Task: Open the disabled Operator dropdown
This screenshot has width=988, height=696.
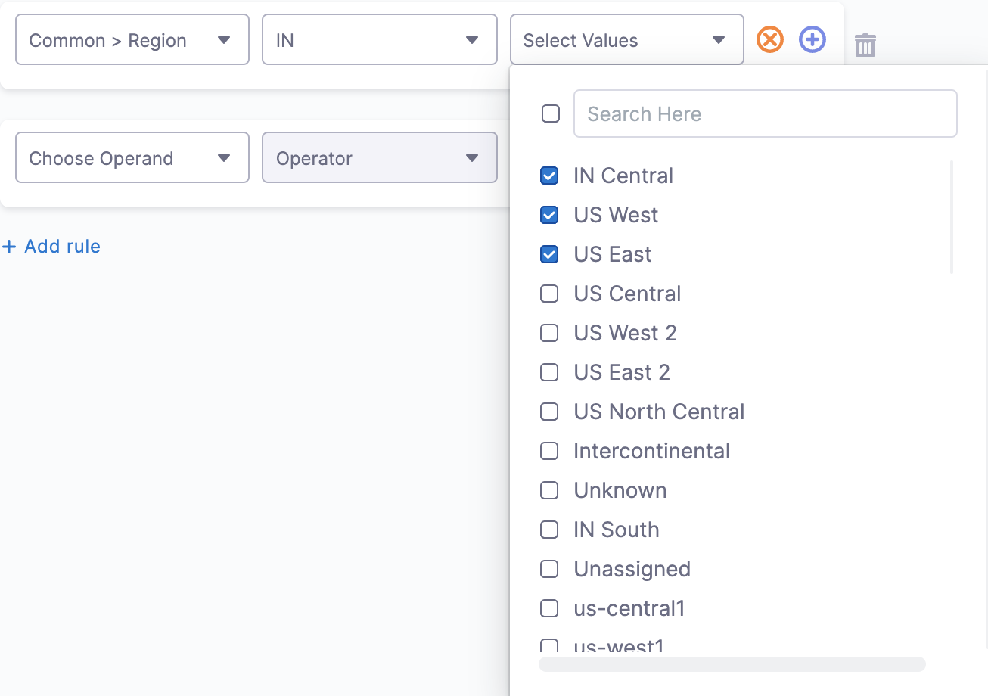Action: [380, 157]
